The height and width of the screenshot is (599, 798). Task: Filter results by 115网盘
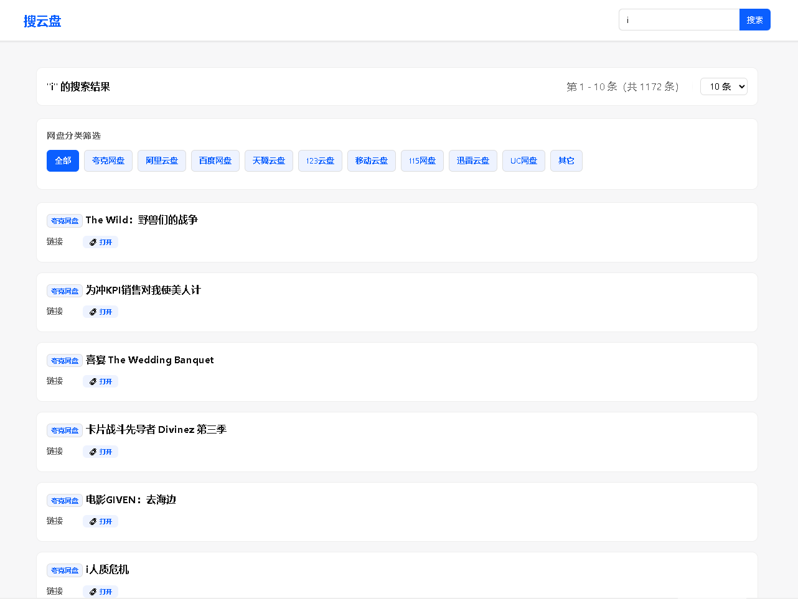click(422, 160)
